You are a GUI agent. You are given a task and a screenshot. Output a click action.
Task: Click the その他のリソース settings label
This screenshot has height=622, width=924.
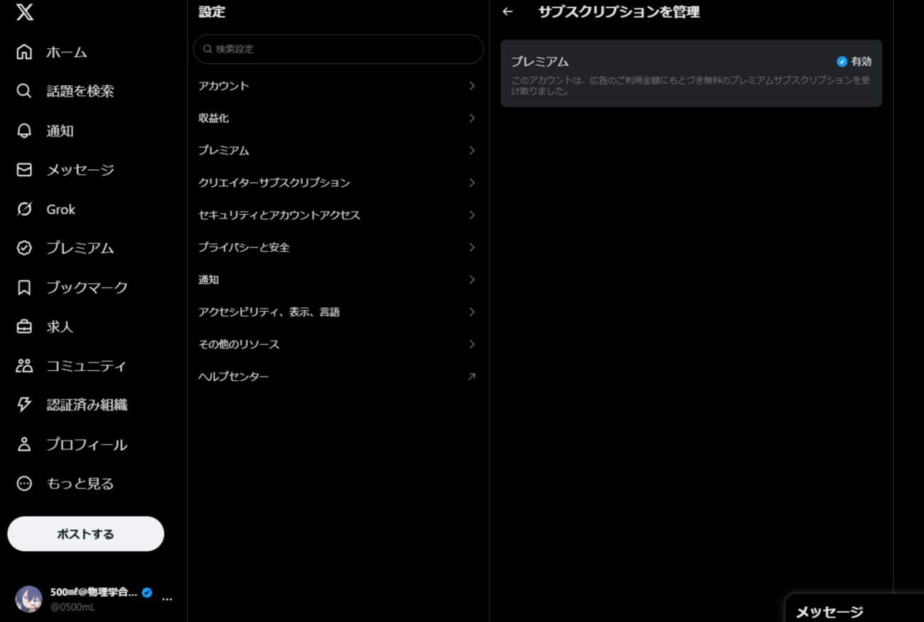(239, 345)
